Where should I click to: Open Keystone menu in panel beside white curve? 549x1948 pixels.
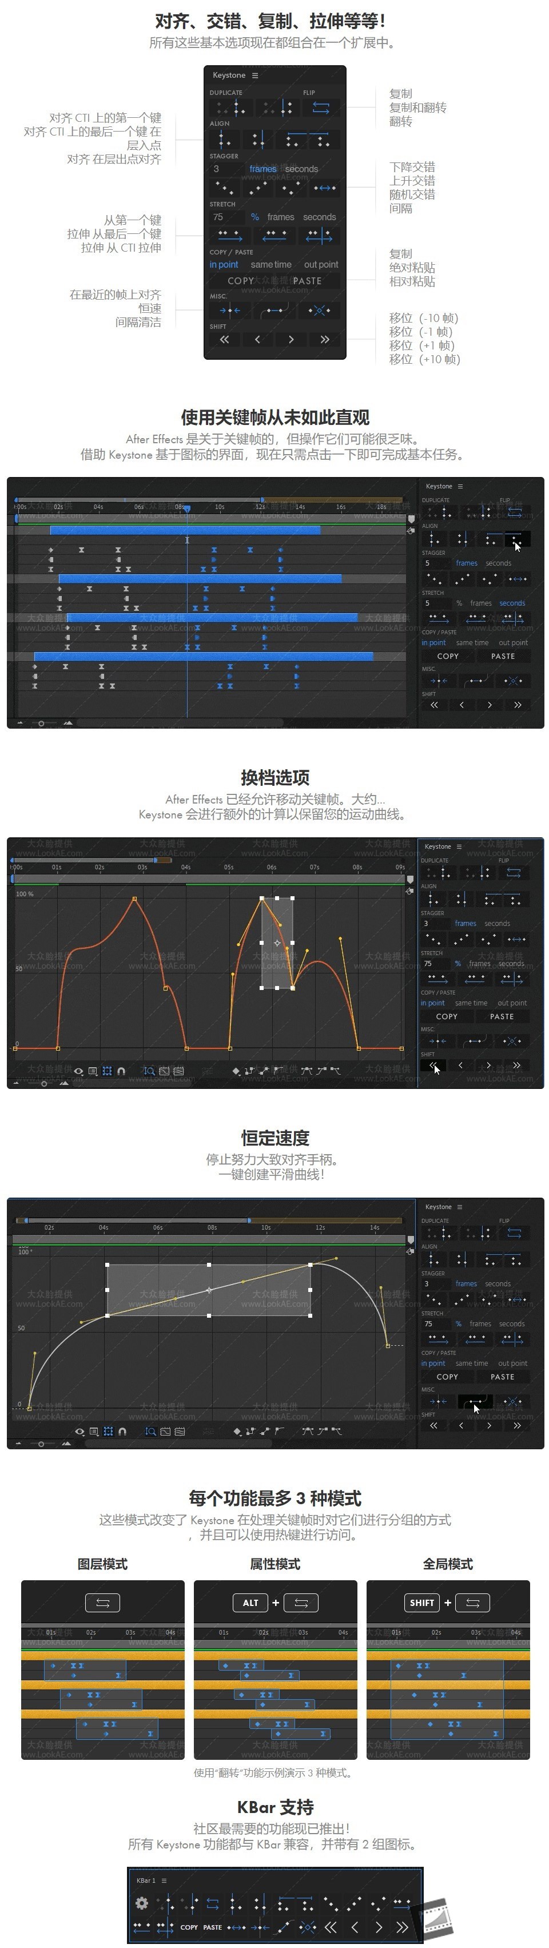460,1207
